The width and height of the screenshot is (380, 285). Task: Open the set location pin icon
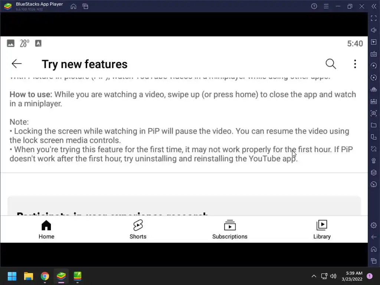[374, 161]
